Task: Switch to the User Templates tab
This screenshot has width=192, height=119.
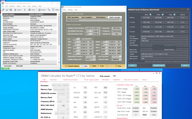Action: pos(87,17)
